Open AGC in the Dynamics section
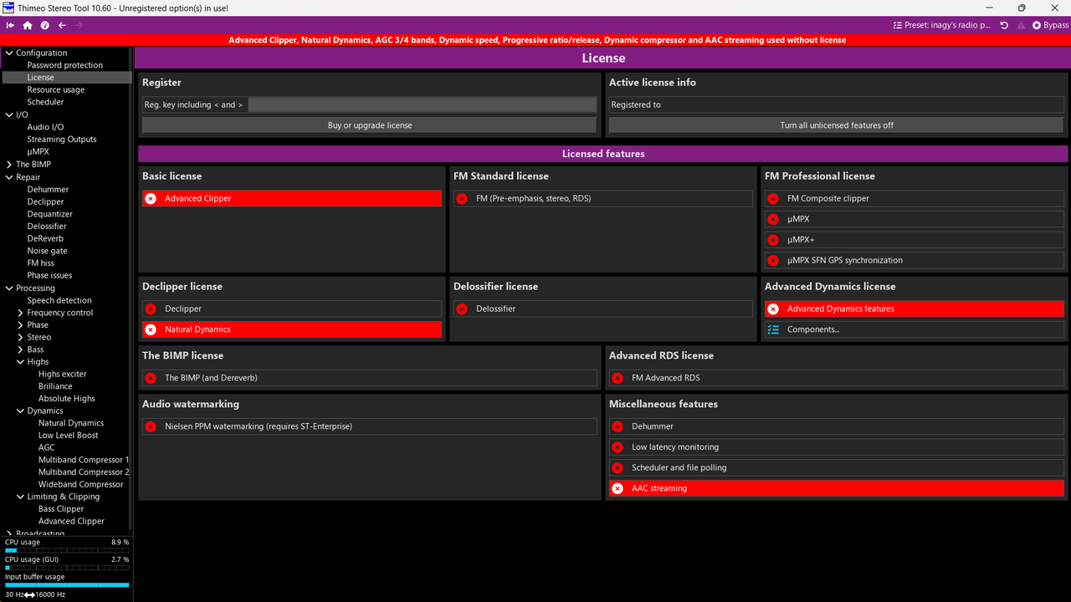This screenshot has height=602, width=1071. click(x=46, y=447)
